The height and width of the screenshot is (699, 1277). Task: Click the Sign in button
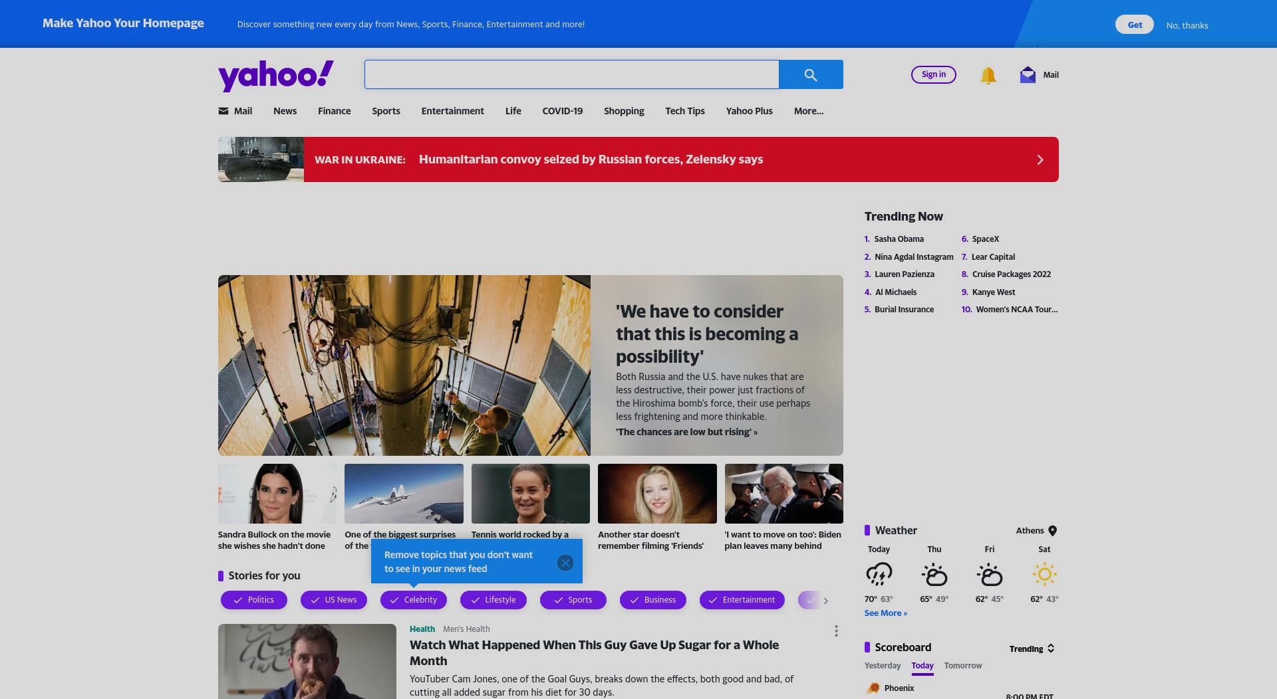[934, 74]
